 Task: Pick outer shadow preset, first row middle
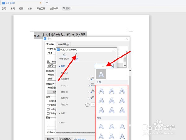[x=112, y=91]
